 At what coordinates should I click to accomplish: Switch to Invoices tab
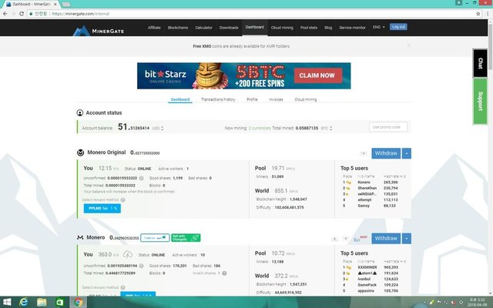[276, 99]
